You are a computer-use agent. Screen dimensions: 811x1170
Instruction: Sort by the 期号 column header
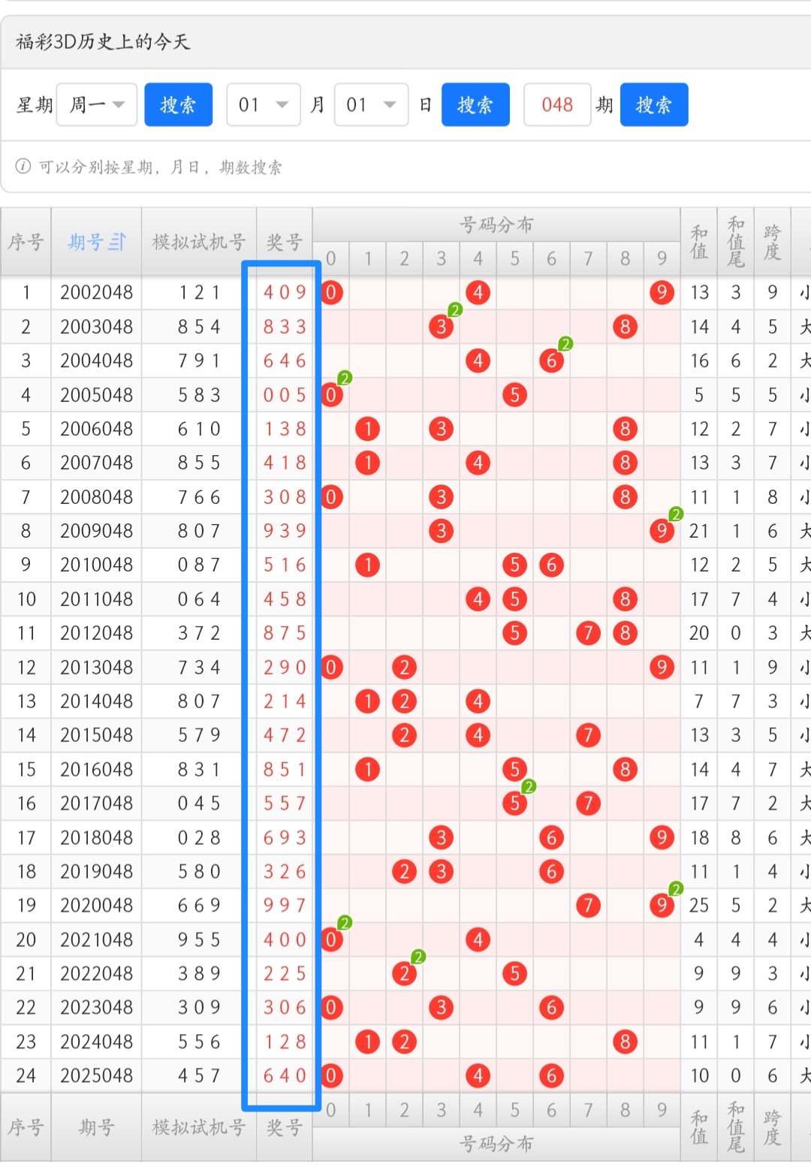pyautogui.click(x=96, y=242)
